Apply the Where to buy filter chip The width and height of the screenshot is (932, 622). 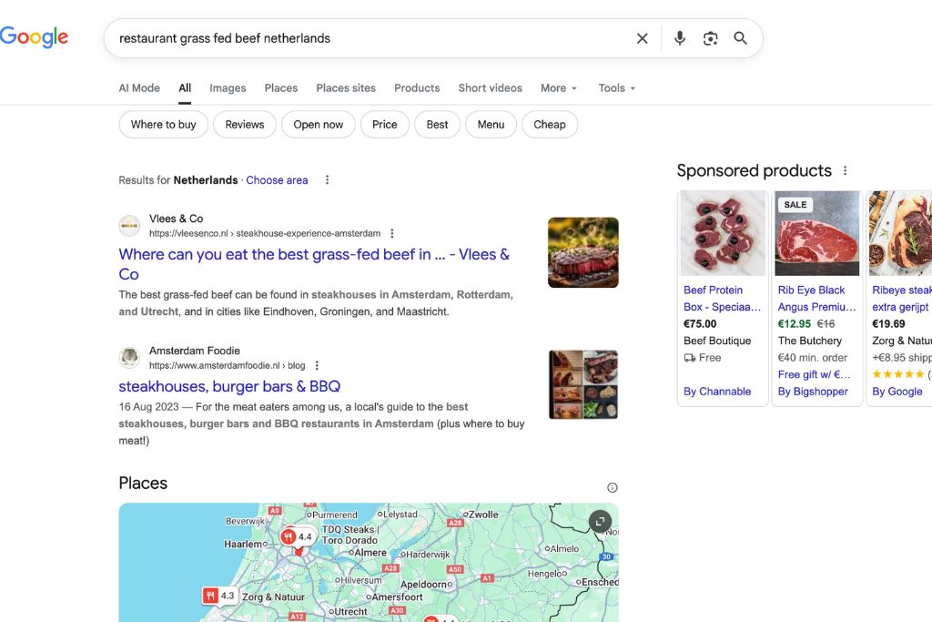tap(164, 124)
